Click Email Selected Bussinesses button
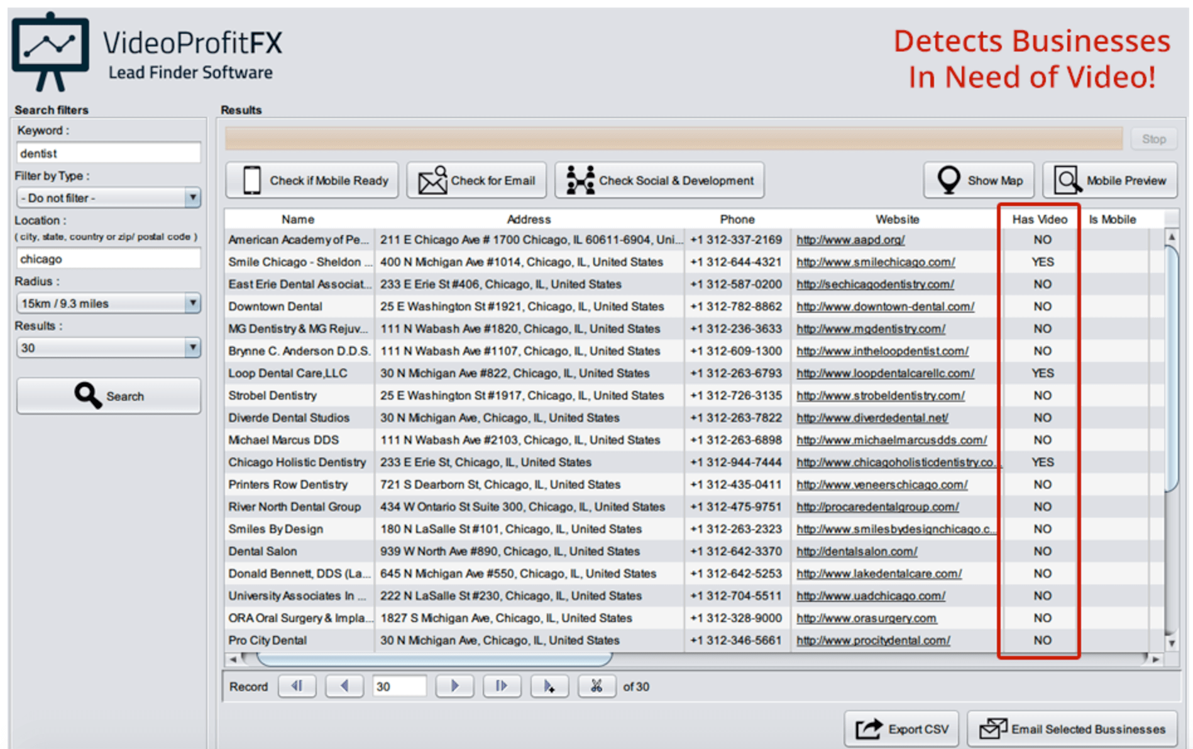Viewport: 1193px width, 749px height. click(1072, 729)
